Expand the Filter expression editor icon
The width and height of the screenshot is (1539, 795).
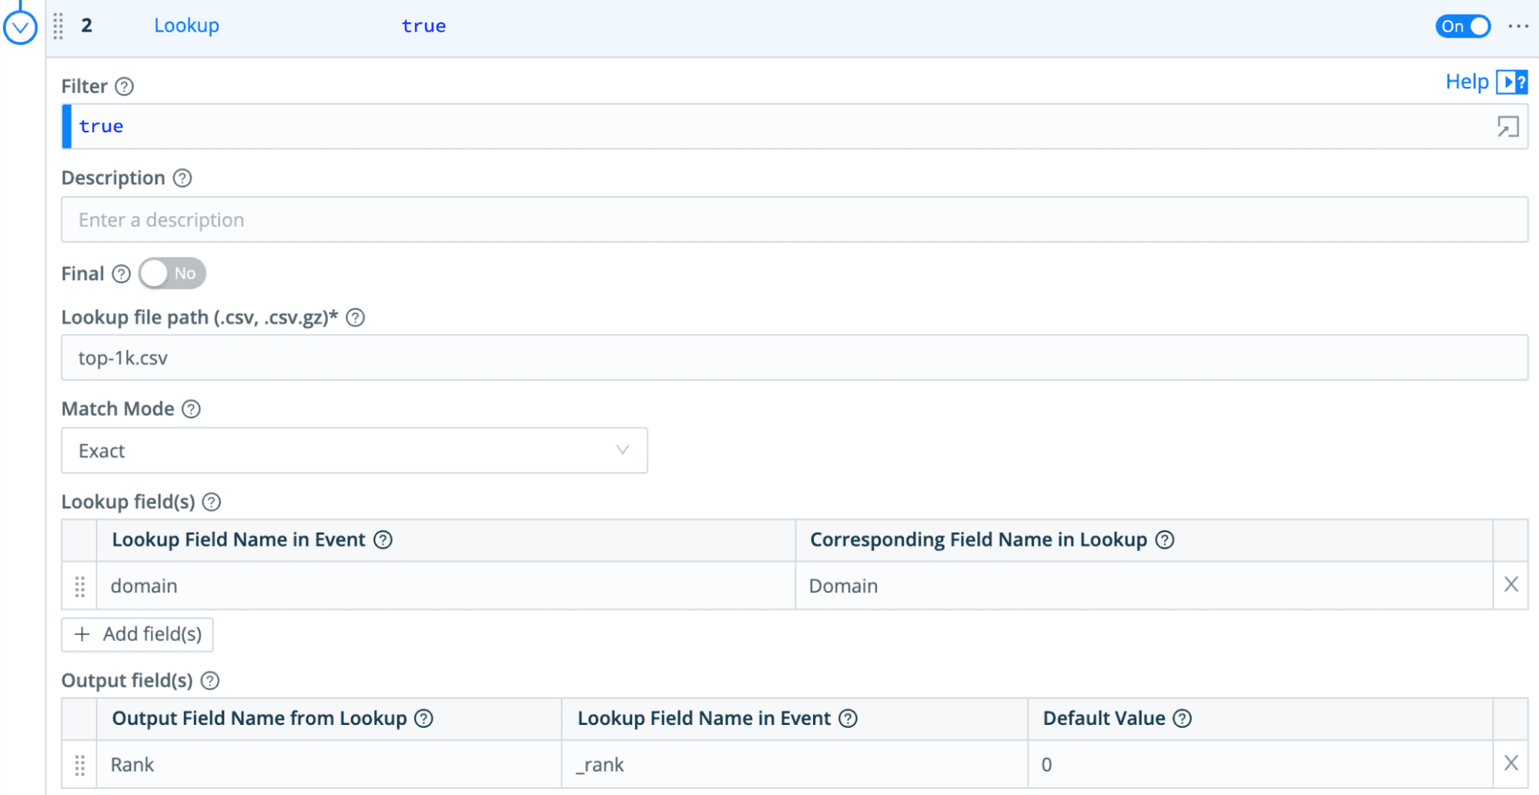pyautogui.click(x=1507, y=127)
